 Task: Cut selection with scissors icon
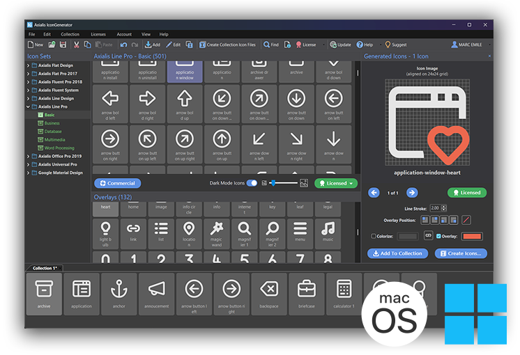[x=76, y=45]
